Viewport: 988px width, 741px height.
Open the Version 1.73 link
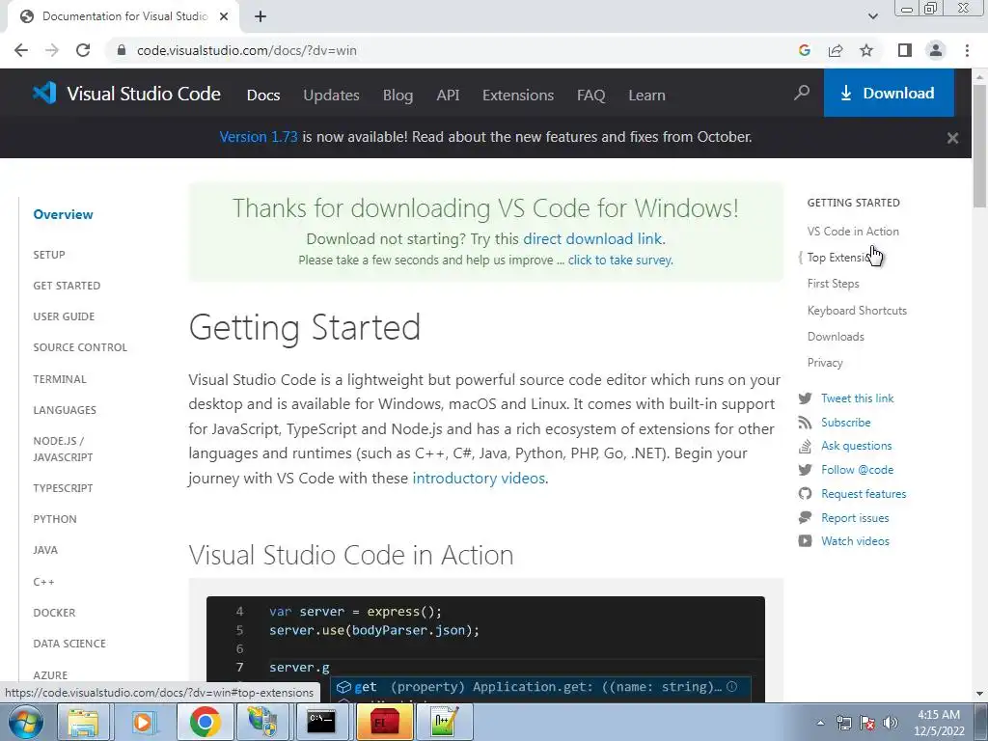coord(259,137)
